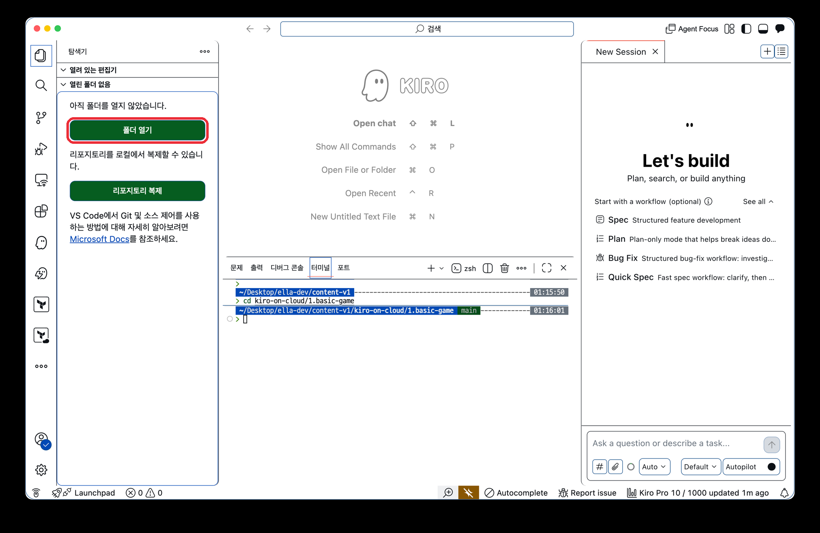This screenshot has height=533, width=820.
Task: Open the Explorer view in activity bar
Action: coord(41,55)
